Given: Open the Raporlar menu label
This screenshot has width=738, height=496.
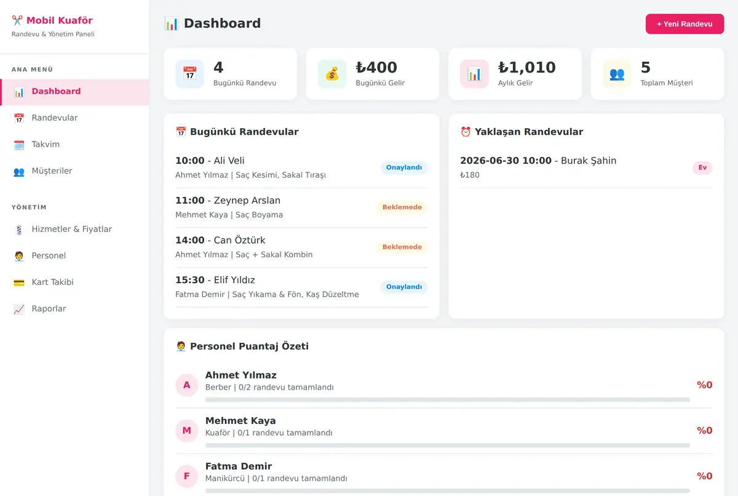Looking at the screenshot, I should click(49, 309).
